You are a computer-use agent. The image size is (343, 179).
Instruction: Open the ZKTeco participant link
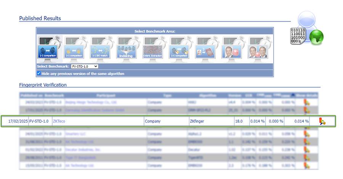click(59, 121)
